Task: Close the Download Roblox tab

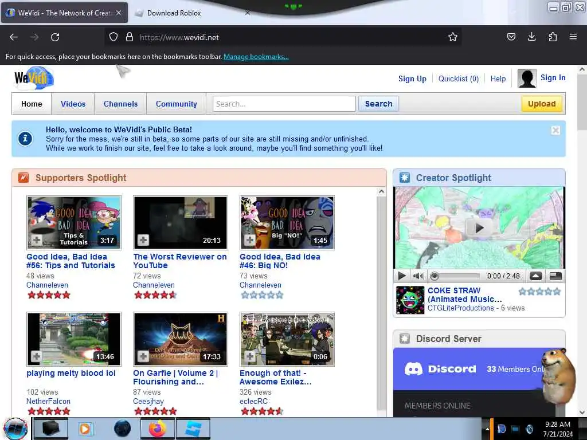Action: [248, 13]
